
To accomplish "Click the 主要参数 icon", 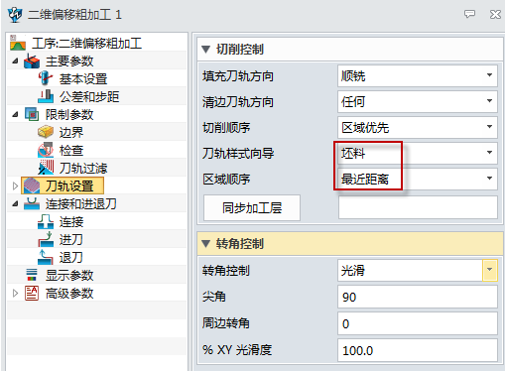I will click(32, 62).
